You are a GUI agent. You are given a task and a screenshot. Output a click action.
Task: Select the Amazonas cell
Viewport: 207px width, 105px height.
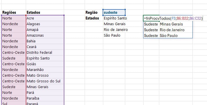[x=45, y=35]
